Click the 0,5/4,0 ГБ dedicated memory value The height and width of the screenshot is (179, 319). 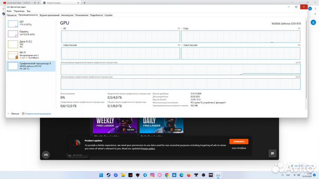pos(115,98)
